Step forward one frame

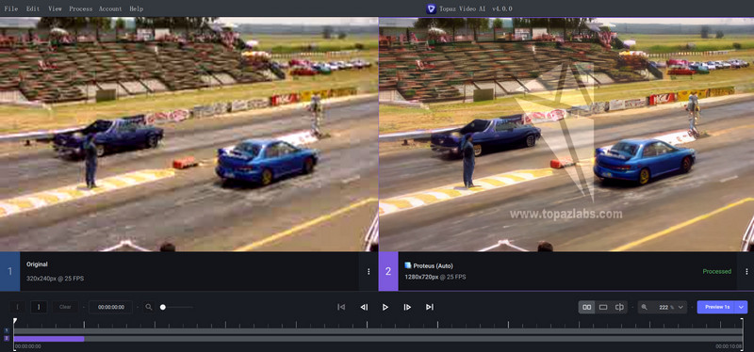[x=407, y=307]
